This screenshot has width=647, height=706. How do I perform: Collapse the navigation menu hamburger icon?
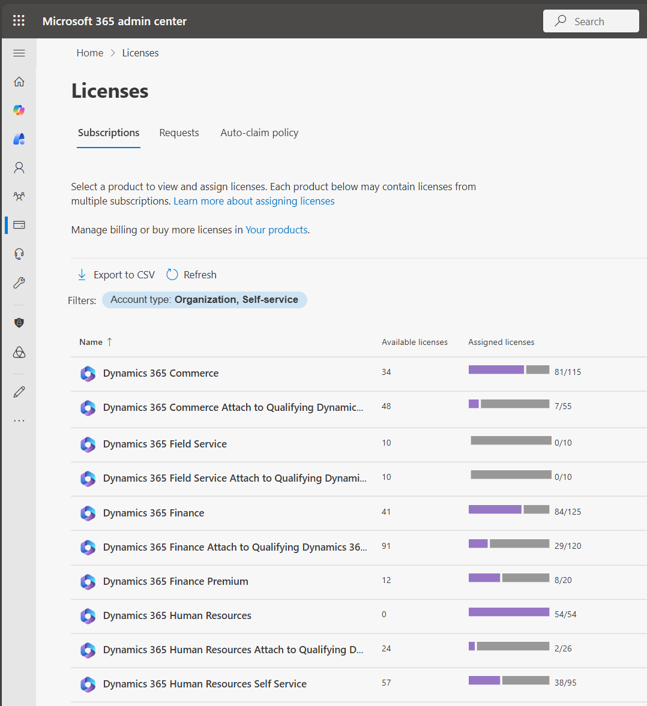[x=19, y=53]
